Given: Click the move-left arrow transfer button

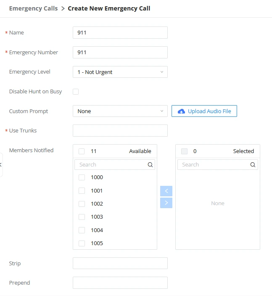Looking at the screenshot, I should click(166, 191).
